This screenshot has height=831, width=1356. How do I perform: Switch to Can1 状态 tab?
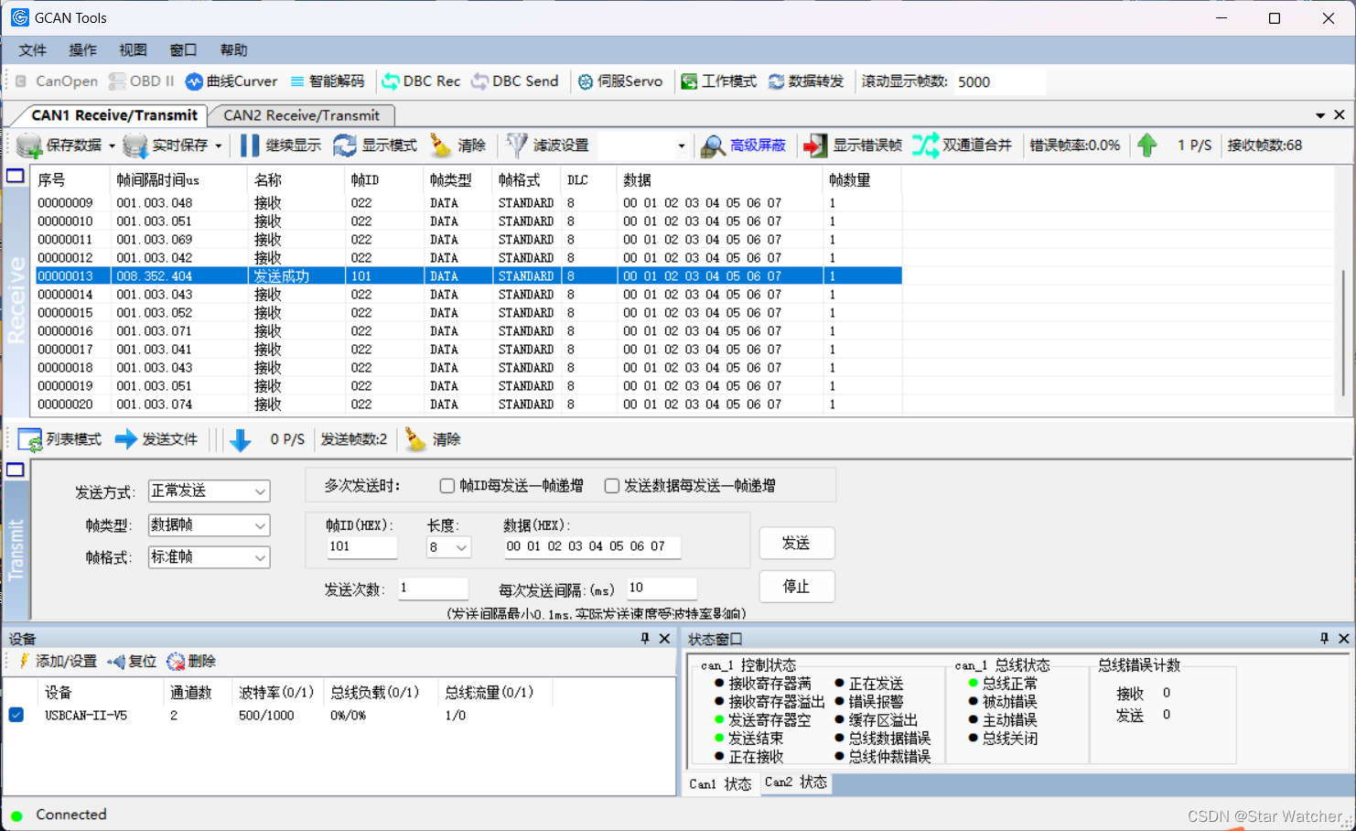(x=720, y=784)
